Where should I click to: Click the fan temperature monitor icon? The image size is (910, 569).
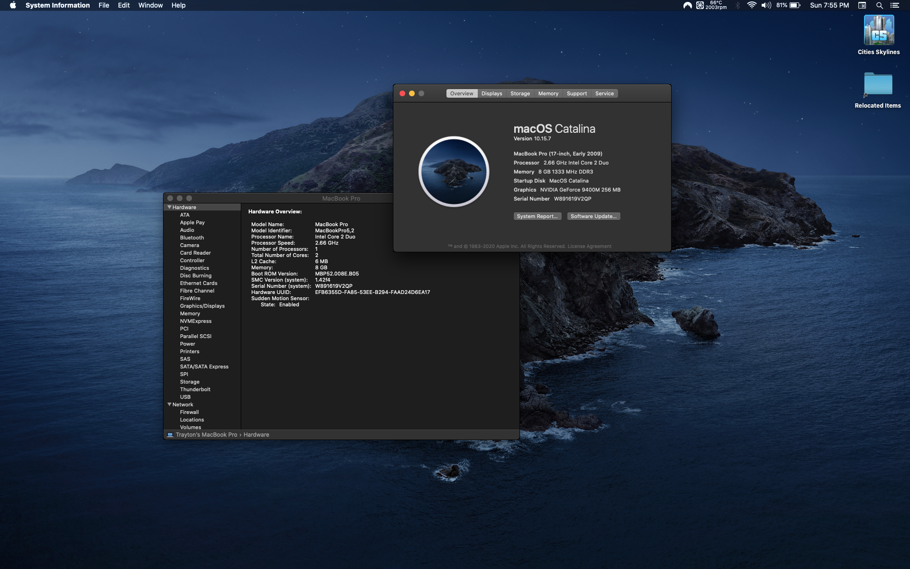[700, 5]
